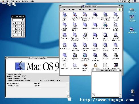This screenshot has height=104, width=139.
Task: Open the Special menu
Action: [25, 1]
